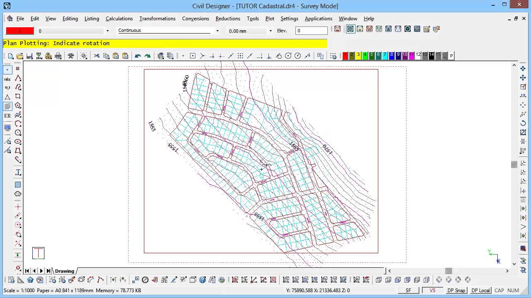Click the hammer tools icon
531x298 pixels.
tap(71, 56)
